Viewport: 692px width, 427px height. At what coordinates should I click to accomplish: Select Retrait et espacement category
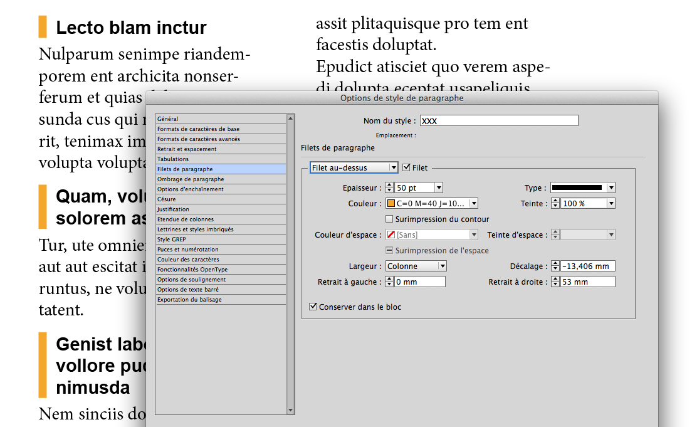tap(221, 149)
